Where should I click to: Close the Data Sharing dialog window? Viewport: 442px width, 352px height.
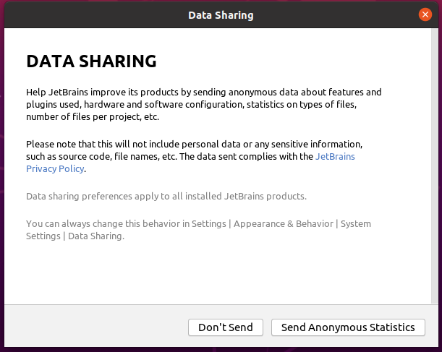425,14
